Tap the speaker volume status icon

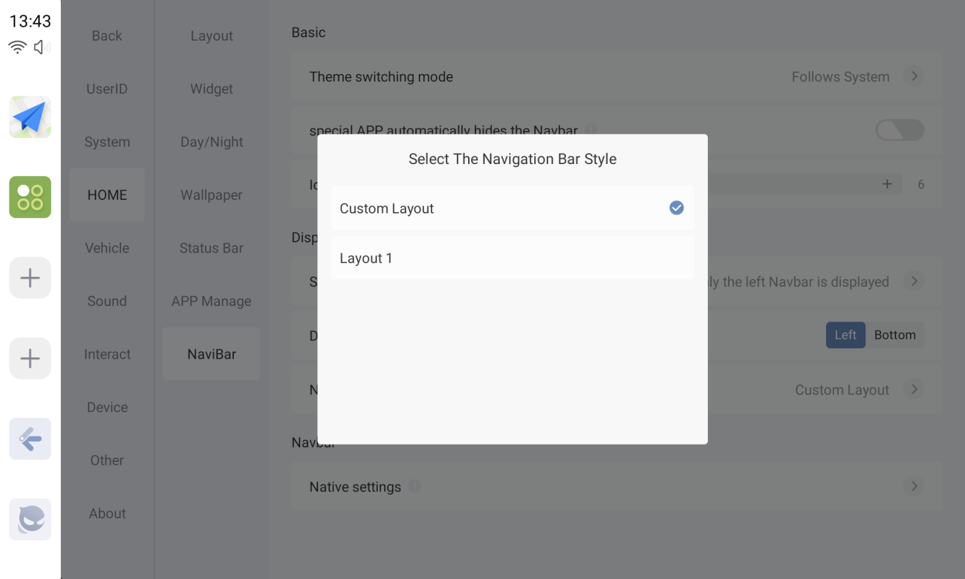click(42, 48)
